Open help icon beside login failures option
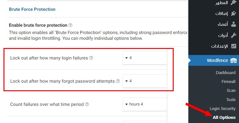239x123 pixels. 91,58
